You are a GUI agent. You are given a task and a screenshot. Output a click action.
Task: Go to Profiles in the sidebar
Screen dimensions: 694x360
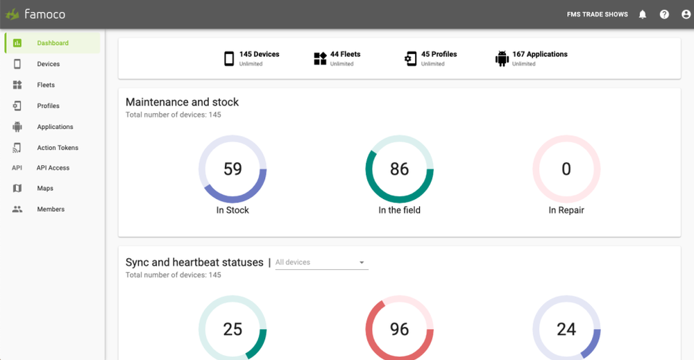48,106
